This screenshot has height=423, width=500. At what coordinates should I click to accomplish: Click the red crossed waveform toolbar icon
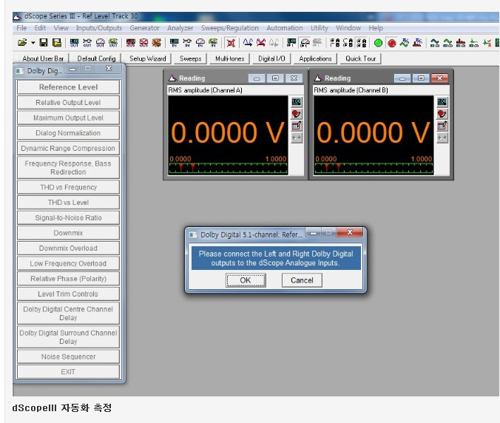point(261,42)
